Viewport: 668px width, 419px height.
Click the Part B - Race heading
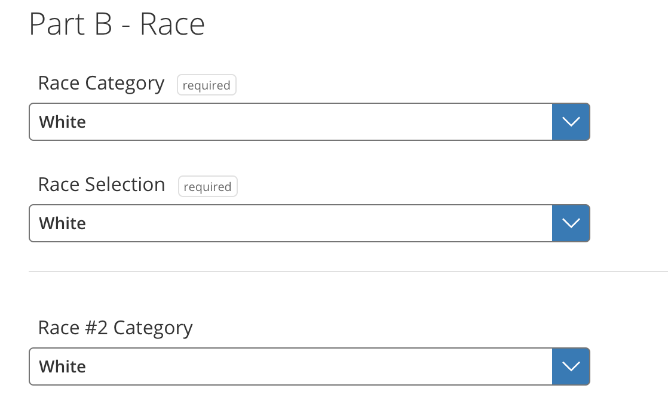[118, 24]
